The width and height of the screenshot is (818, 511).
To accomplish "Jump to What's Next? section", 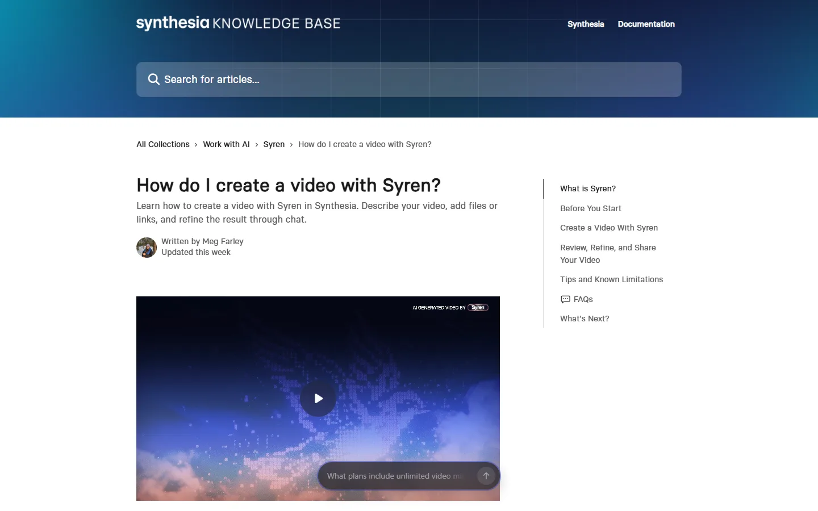I will click(585, 319).
